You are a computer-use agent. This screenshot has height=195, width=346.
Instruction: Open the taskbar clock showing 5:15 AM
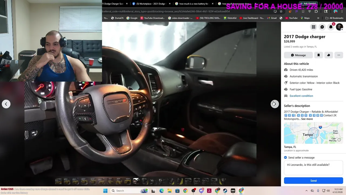pos(338,191)
